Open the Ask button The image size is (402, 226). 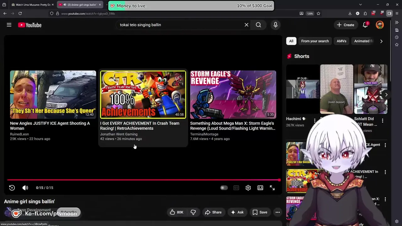(237, 212)
